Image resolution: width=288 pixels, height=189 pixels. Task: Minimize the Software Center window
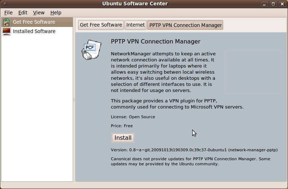tap(264, 4)
